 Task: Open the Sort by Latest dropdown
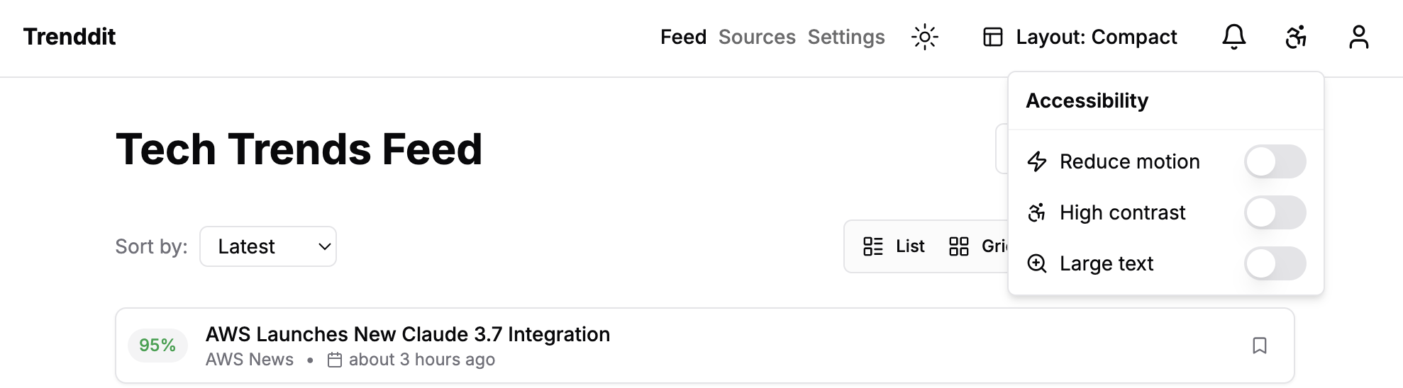[x=268, y=246]
